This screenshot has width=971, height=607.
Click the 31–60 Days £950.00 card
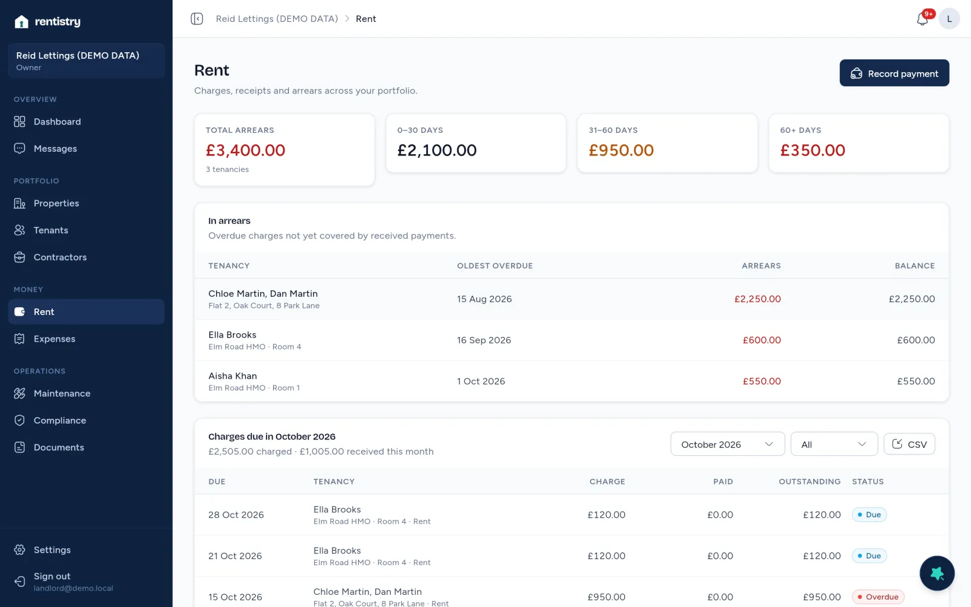667,143
